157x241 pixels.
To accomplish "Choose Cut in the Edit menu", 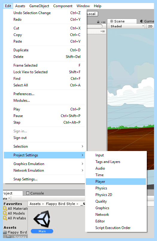I will pyautogui.click(x=45, y=28).
